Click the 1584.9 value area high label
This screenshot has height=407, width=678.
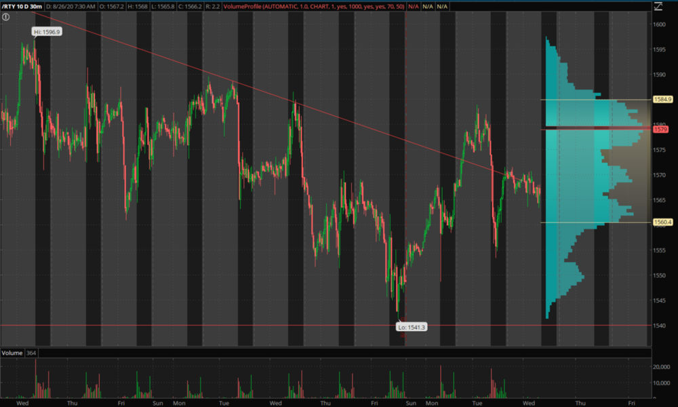point(662,99)
